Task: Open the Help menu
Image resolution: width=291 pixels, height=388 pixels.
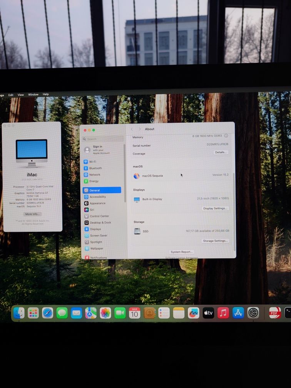Action: coord(46,94)
